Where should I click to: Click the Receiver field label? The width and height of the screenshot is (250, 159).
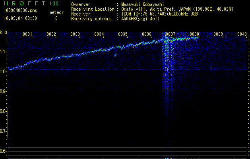click(81, 14)
